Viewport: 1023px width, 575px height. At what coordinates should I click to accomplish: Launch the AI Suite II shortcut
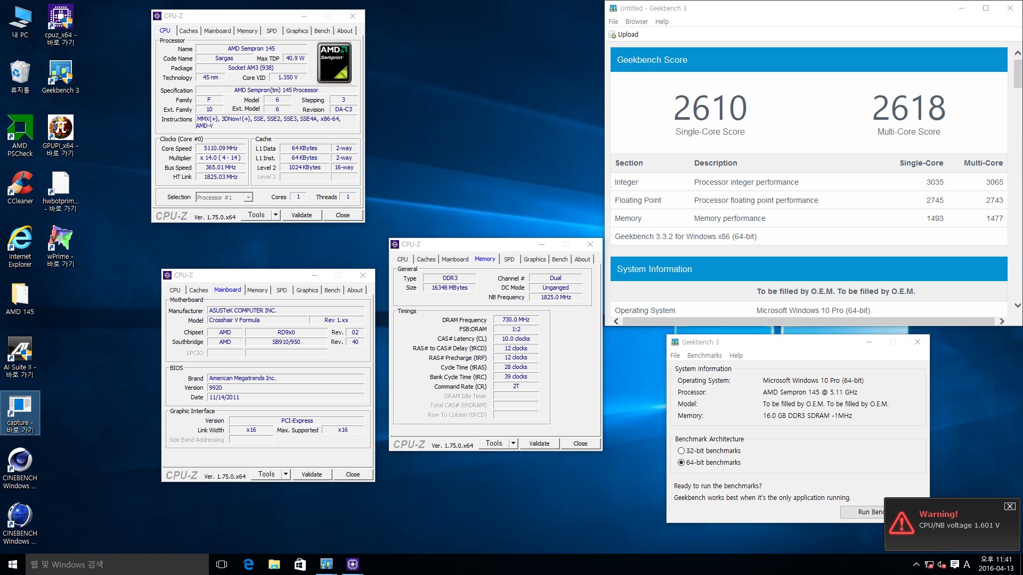click(x=20, y=357)
